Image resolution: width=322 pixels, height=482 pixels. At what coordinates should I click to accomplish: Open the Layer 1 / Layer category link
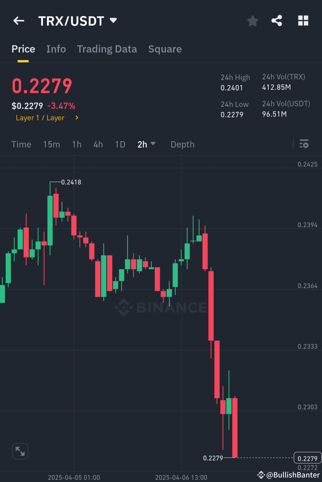tap(40, 118)
